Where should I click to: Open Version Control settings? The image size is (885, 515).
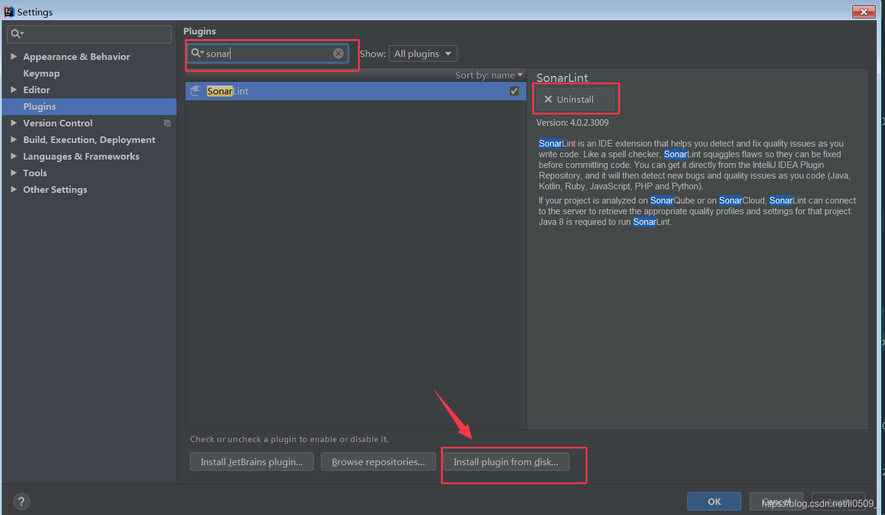pos(58,123)
